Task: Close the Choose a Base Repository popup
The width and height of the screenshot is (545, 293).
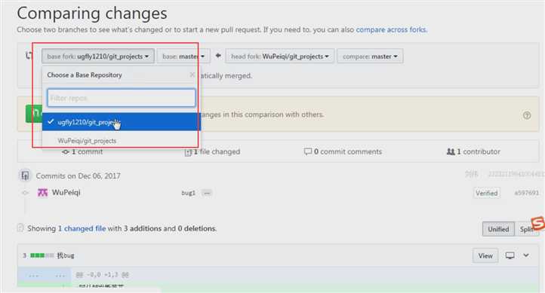Action: (x=192, y=75)
